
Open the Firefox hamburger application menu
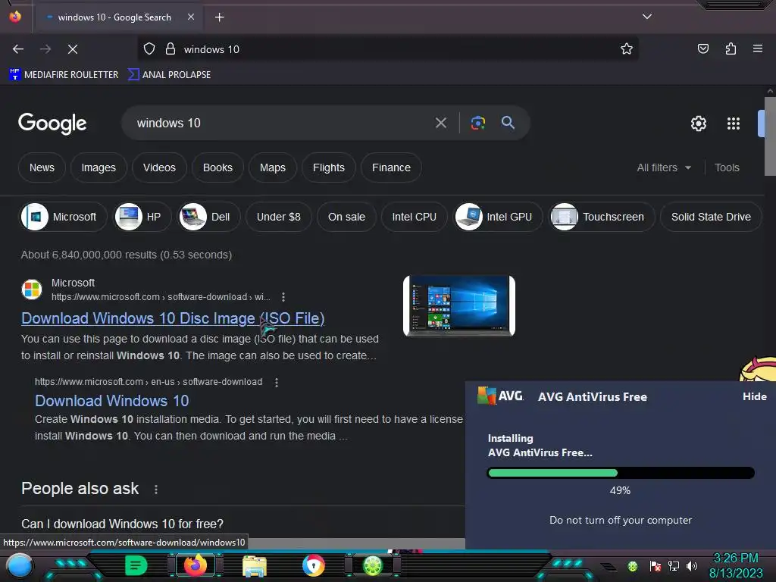[758, 49]
